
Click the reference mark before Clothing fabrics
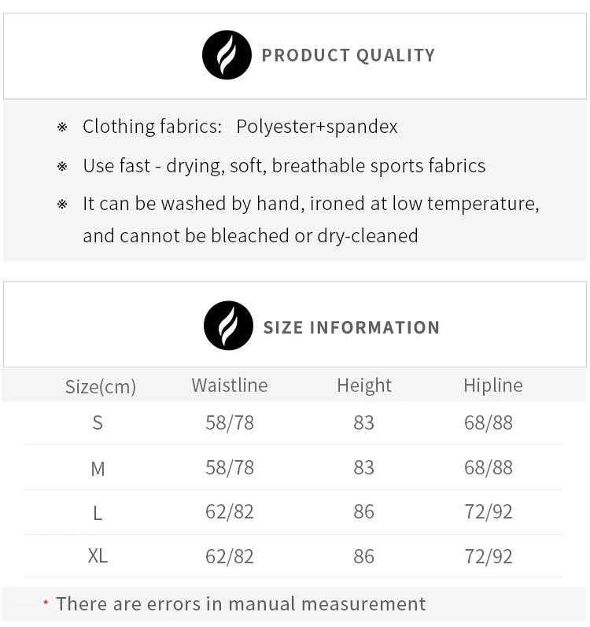point(62,127)
